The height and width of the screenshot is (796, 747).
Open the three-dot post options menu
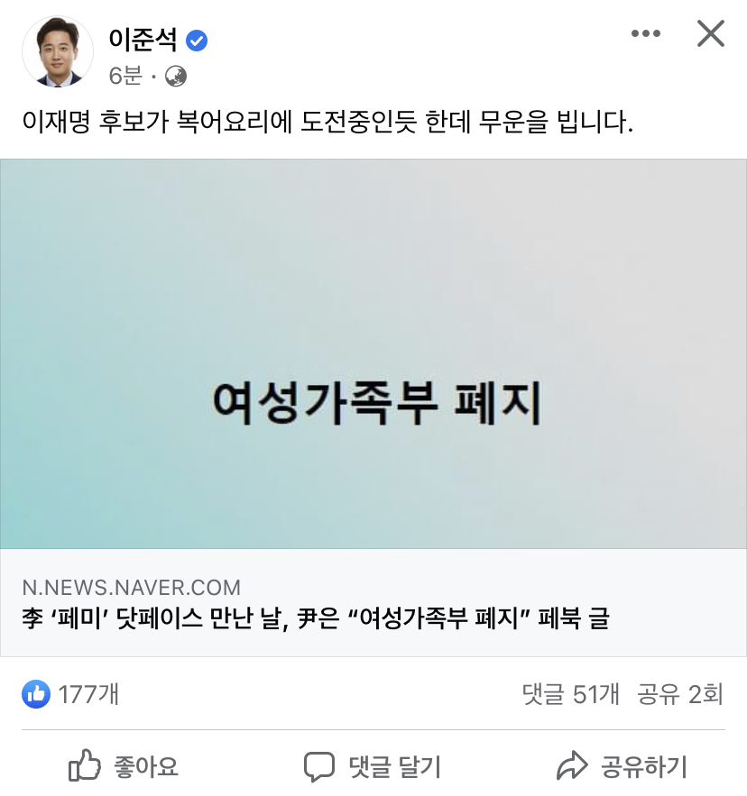click(x=646, y=33)
